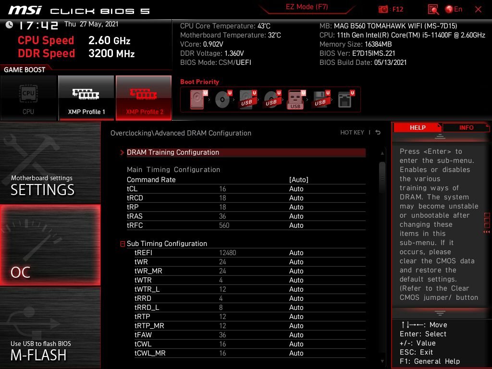Switch to the INFO tab
This screenshot has height=369, width=492.
(466, 127)
